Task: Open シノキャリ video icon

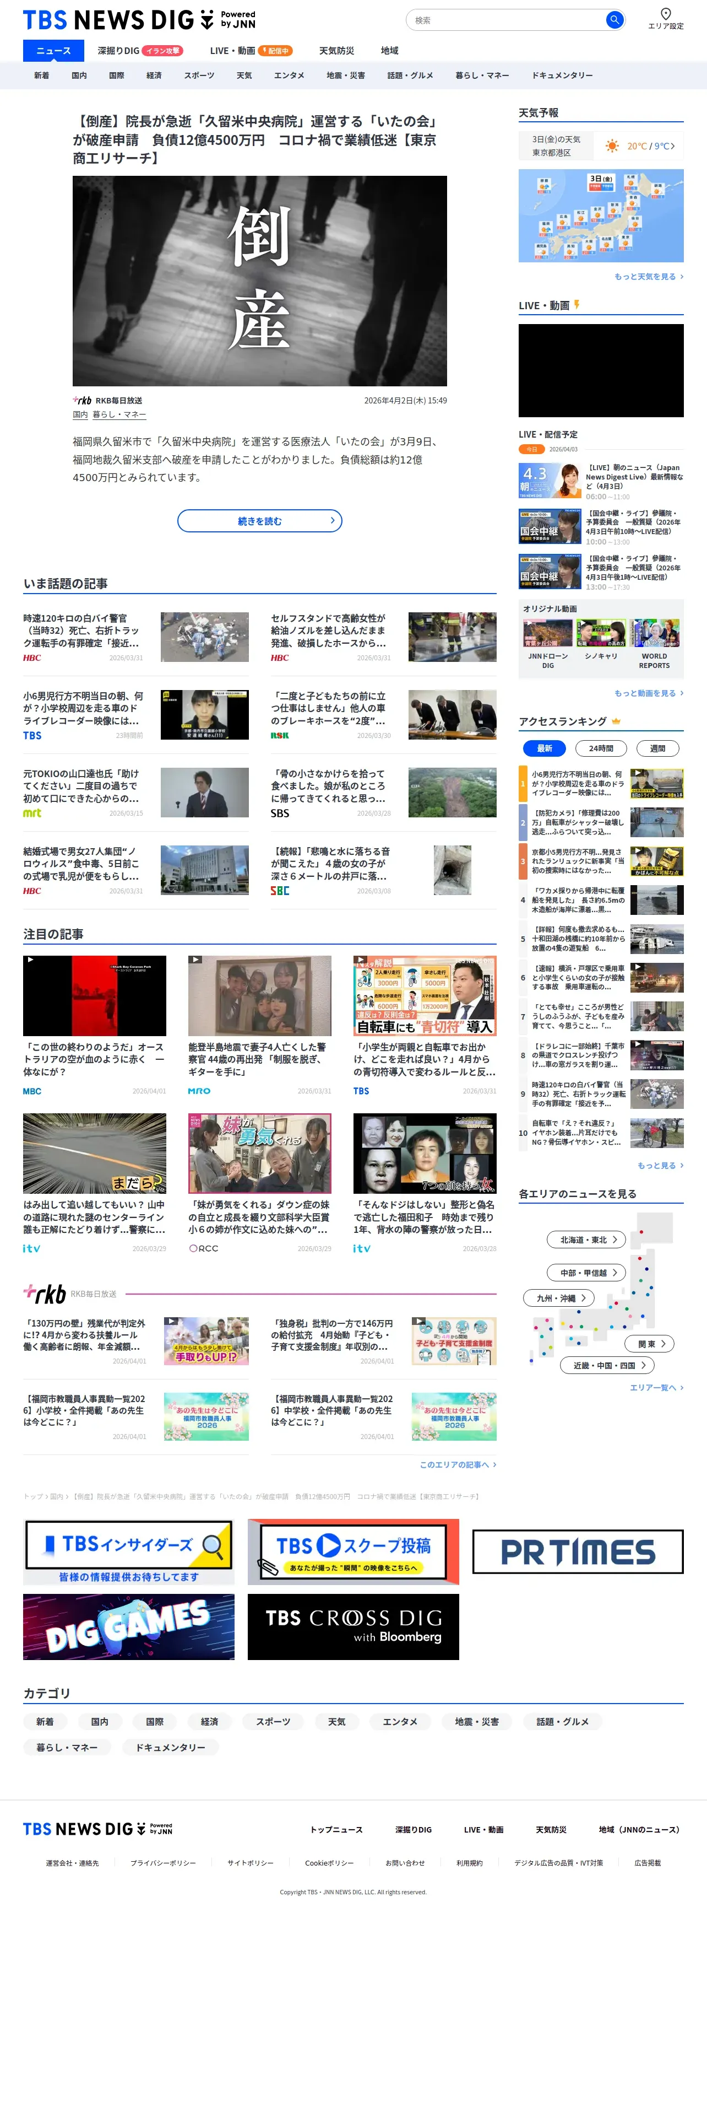Action: [x=601, y=634]
